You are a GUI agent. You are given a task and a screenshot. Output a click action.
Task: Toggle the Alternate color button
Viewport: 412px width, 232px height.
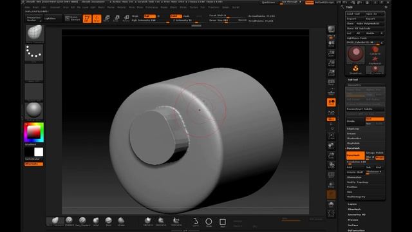[33, 164]
